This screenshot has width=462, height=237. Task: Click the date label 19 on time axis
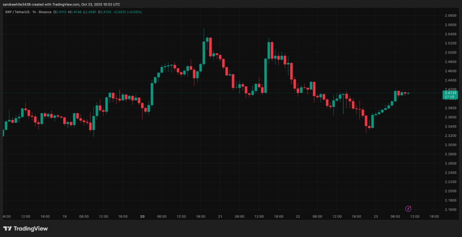pyautogui.click(x=64, y=216)
